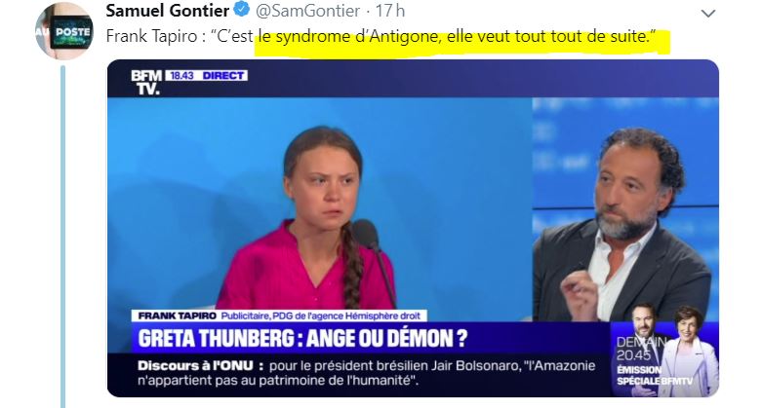This screenshot has height=408, width=761.
Task: Open Samuel Gontier's profile avatar
Action: click(63, 31)
